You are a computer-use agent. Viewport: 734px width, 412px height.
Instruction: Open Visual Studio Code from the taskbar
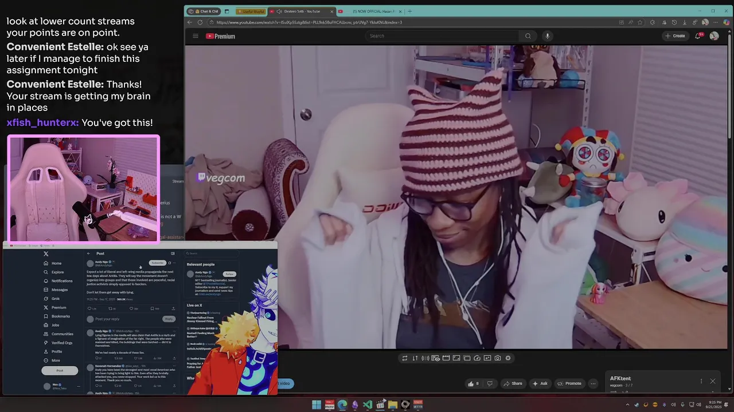pos(368,405)
